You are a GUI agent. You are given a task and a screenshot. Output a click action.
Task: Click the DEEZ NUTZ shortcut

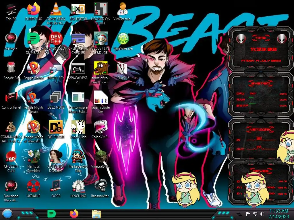(56, 100)
